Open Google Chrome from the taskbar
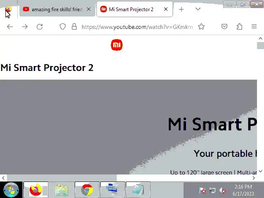 coord(87,190)
